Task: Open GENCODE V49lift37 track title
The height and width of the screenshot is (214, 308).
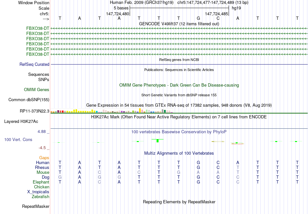Action: (179, 24)
